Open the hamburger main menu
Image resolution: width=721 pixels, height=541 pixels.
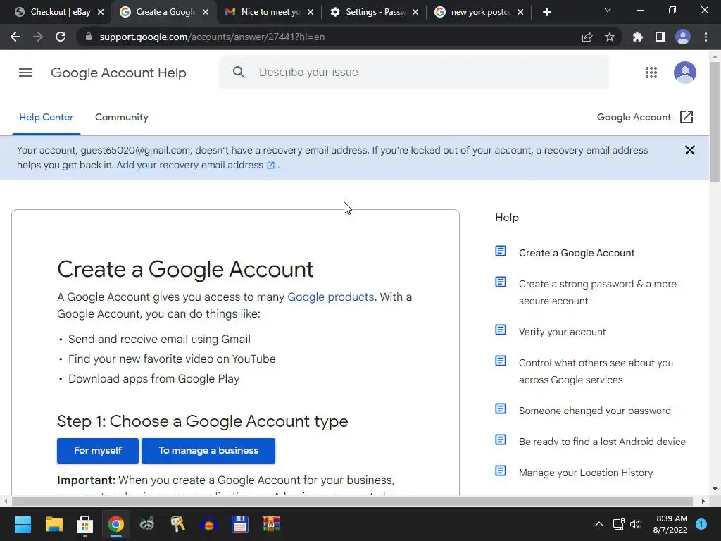(x=25, y=73)
